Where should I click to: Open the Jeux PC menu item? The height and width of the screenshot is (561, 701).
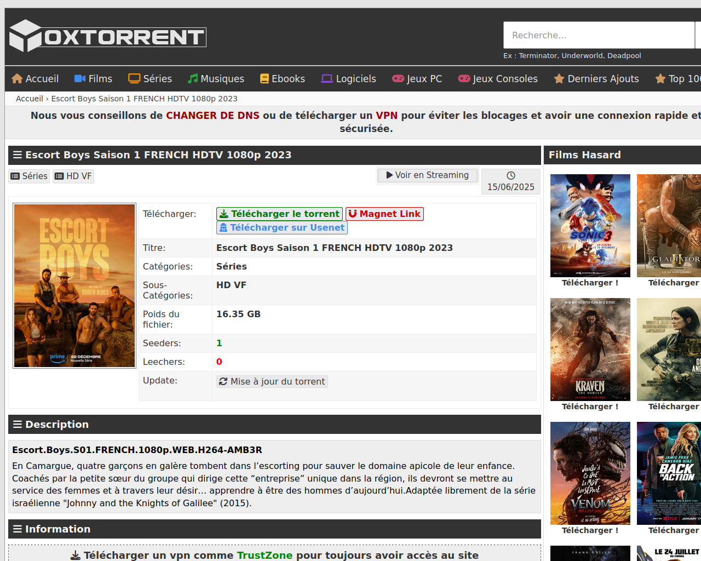pos(417,78)
